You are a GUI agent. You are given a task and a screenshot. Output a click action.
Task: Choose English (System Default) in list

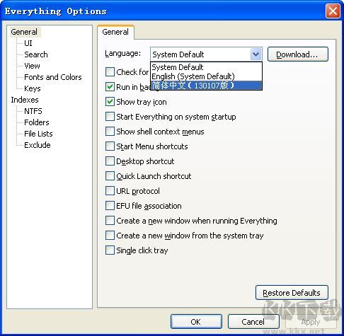[x=206, y=76]
